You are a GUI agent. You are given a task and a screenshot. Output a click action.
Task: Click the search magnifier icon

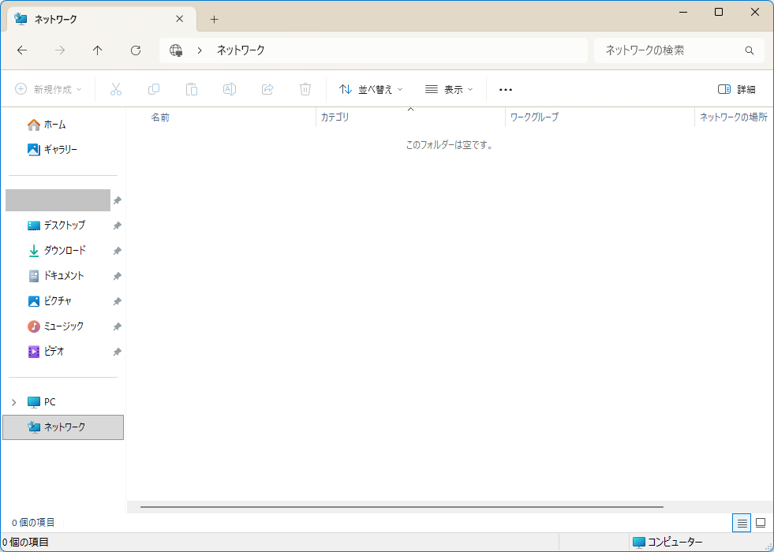[750, 50]
